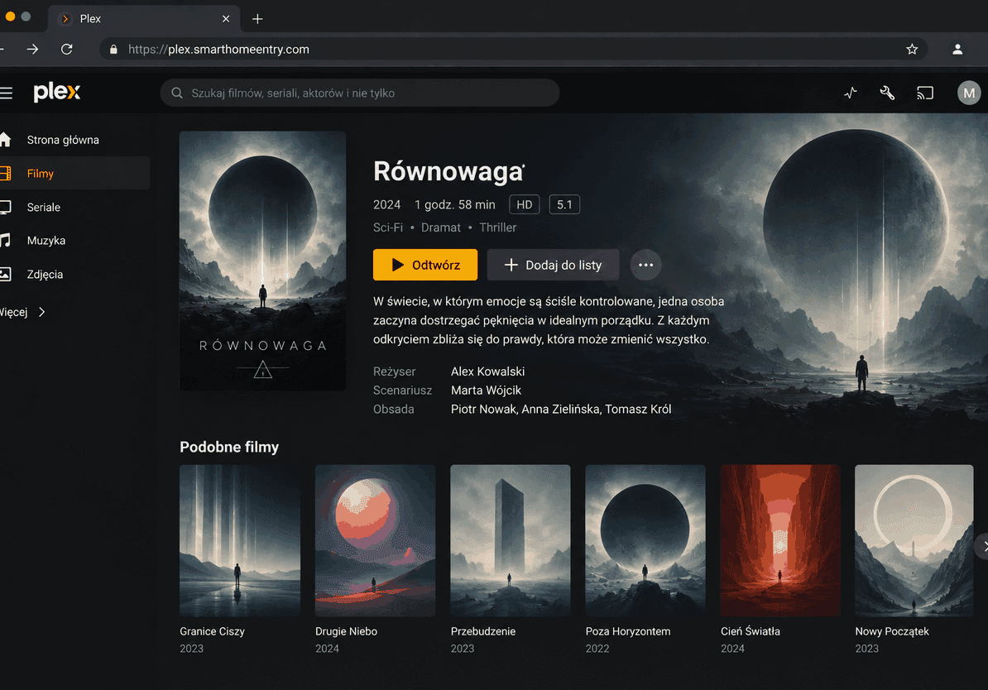Click the duration 1 godz. 58 min

pyautogui.click(x=455, y=205)
